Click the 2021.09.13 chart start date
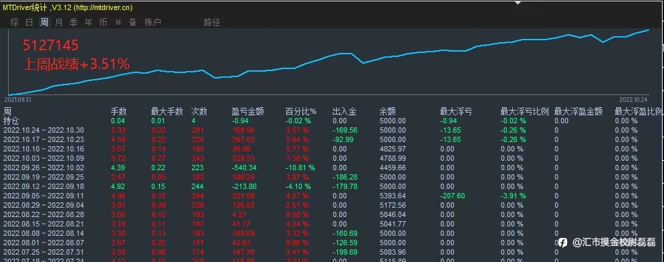The image size is (664, 262). (17, 100)
